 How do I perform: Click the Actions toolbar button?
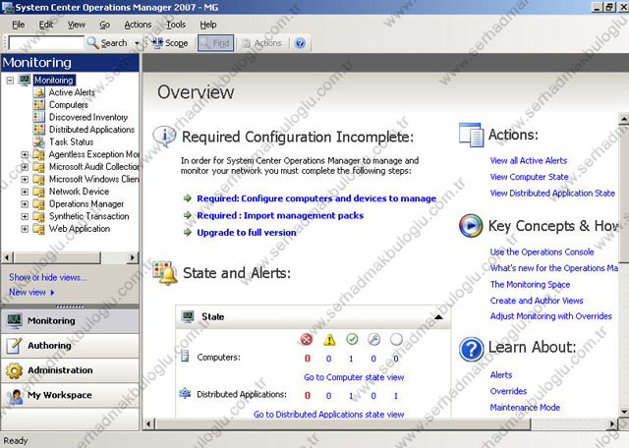coord(261,43)
